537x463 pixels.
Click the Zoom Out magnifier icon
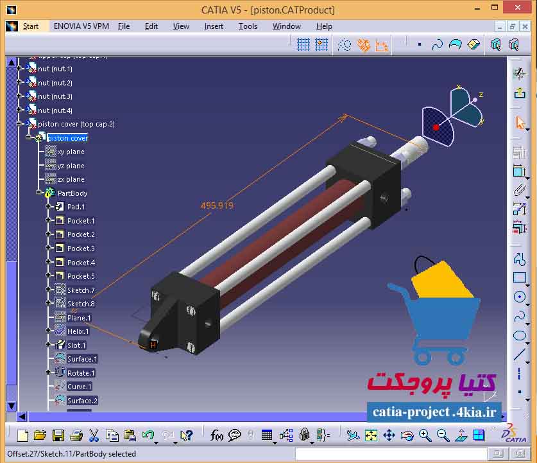pos(443,435)
